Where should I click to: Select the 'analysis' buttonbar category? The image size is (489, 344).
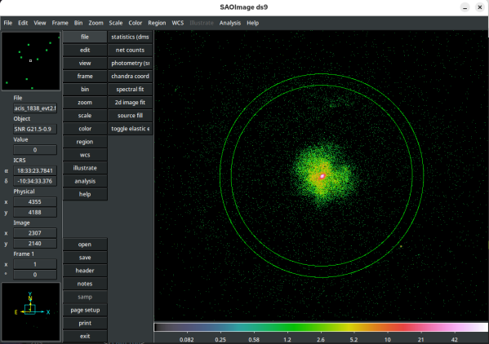pos(85,181)
